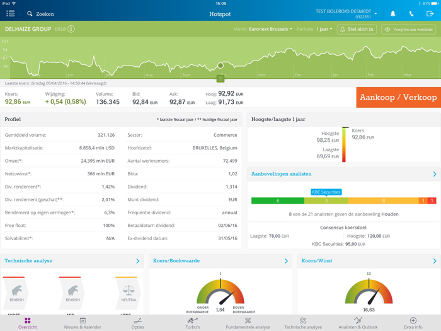Open the Aanbevelingen analisten heading link
The width and height of the screenshot is (441, 331).
tap(281, 174)
